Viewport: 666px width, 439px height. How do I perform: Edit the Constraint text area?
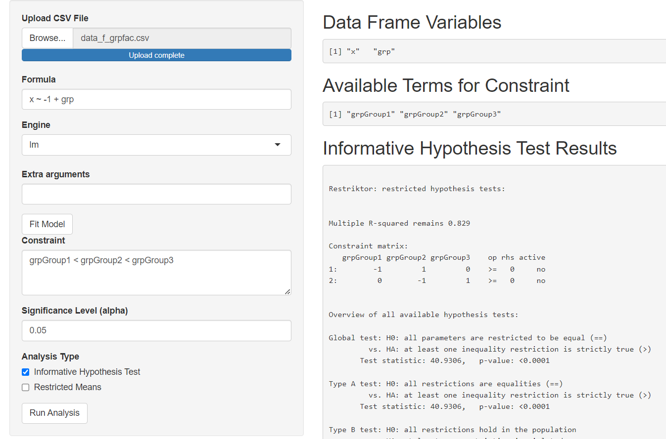tap(156, 273)
